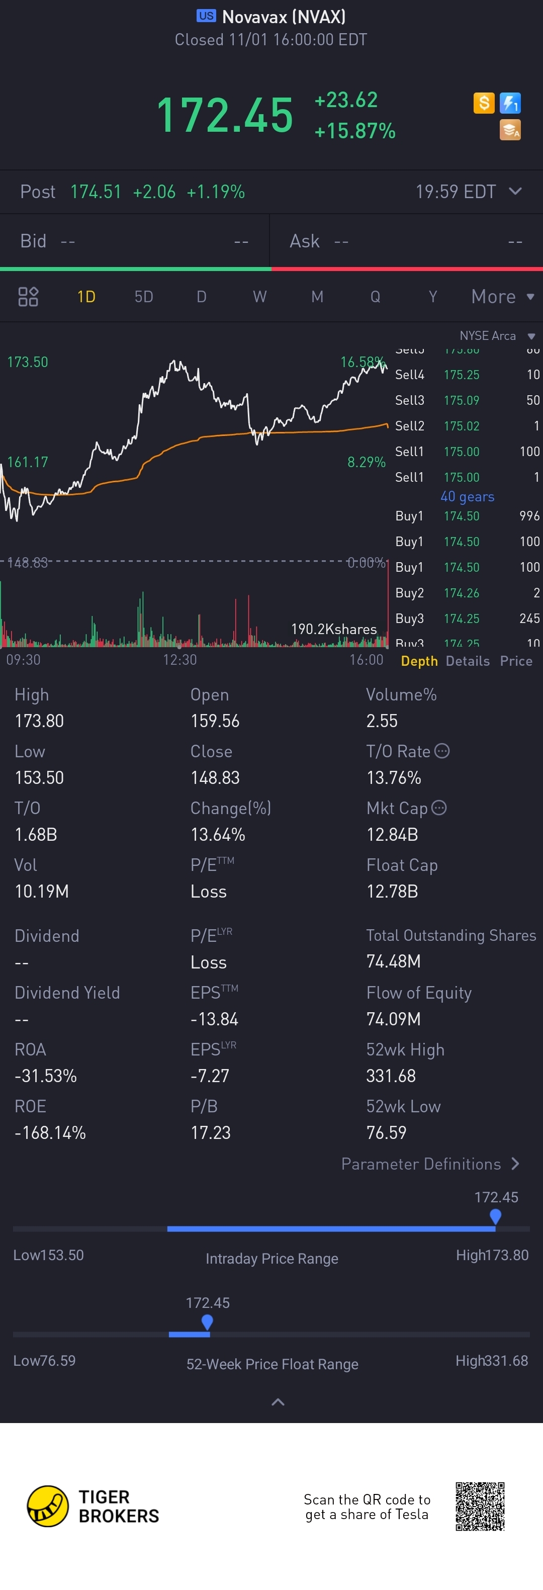This screenshot has width=543, height=1590.
Task: Select the Details order book tab
Action: 467,661
